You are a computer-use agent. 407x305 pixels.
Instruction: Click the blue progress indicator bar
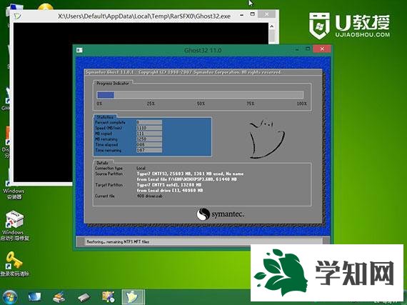click(x=106, y=95)
